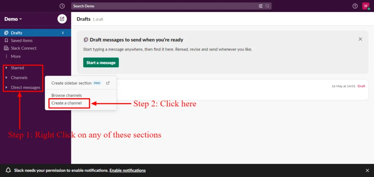
Task: Select Create sidebar section option
Action: click(x=71, y=83)
